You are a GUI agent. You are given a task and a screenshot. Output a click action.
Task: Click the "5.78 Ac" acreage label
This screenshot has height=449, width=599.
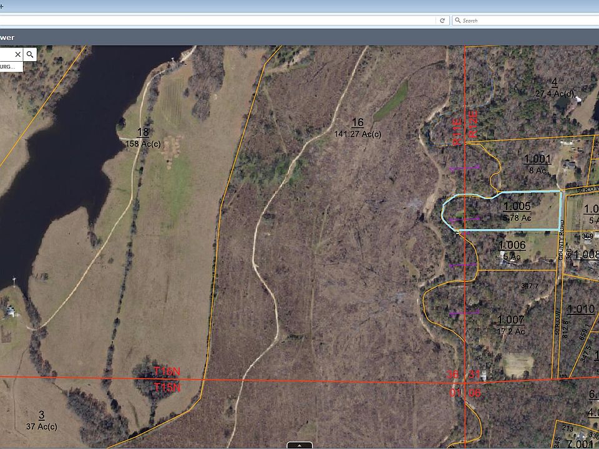pos(517,218)
